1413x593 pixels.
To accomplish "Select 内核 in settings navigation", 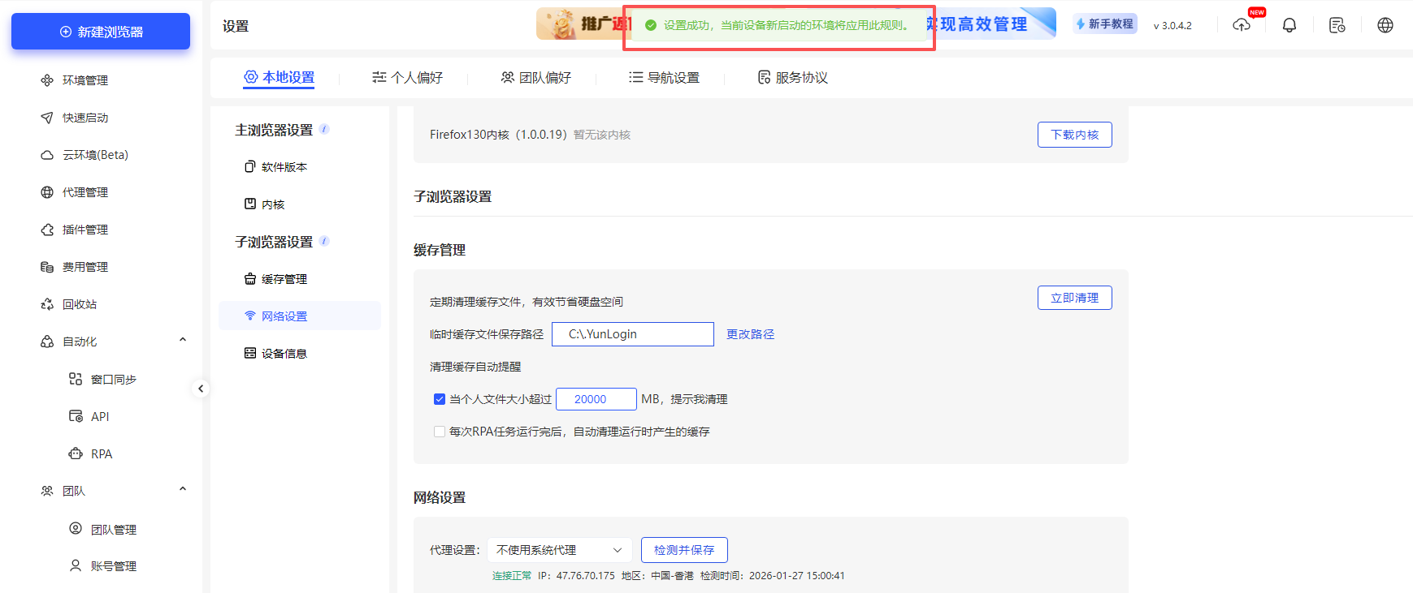I will coord(300,204).
